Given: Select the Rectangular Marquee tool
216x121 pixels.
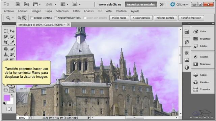Looking at the screenshot, I should pyautogui.click(x=6, y=31).
